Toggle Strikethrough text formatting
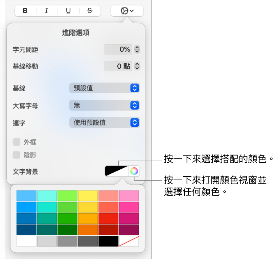The width and height of the screenshot is (277, 259). [x=90, y=11]
